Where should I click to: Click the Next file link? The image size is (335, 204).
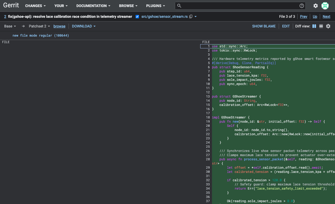pyautogui.click(x=326, y=16)
